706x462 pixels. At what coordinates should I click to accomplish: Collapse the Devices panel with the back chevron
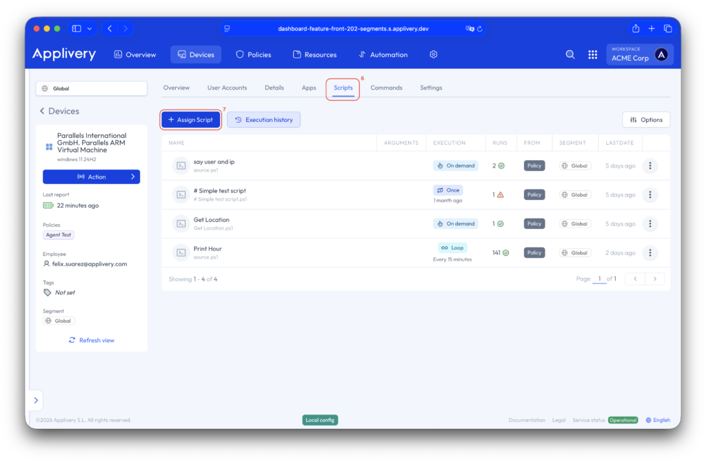pyautogui.click(x=41, y=111)
